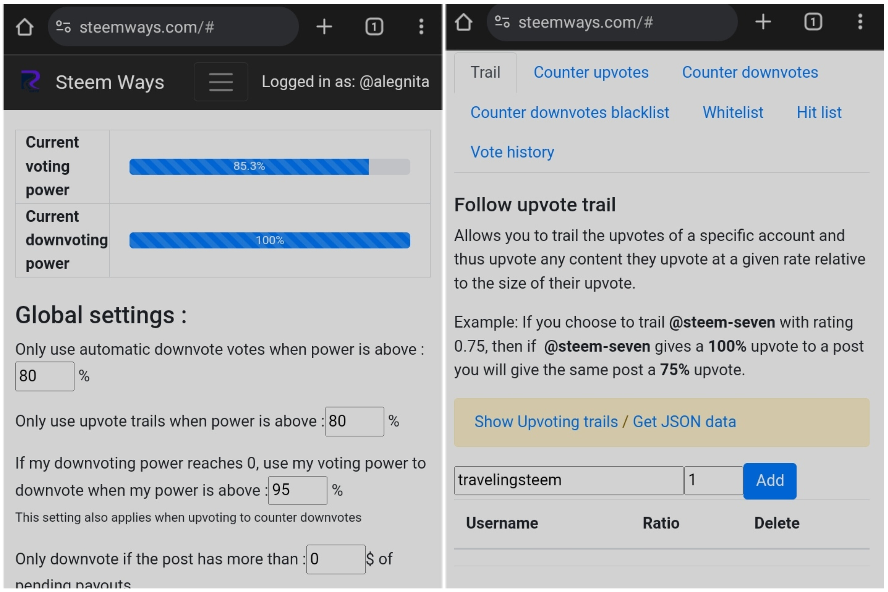Click the Steem Ways logo icon

[31, 81]
